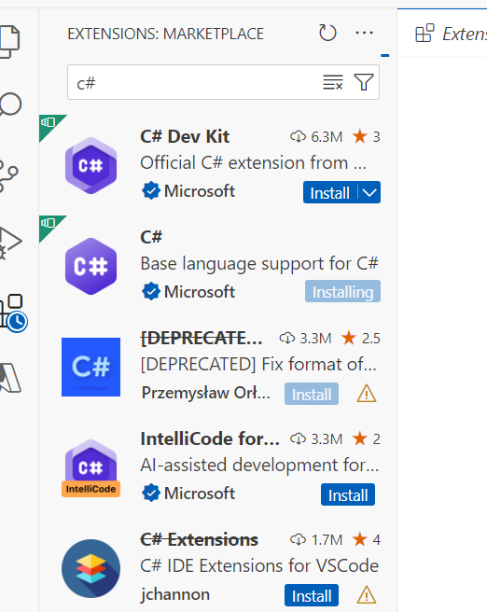This screenshot has width=487, height=612.
Task: Click warning icon on Przemysław Orł... extension
Action: [367, 394]
